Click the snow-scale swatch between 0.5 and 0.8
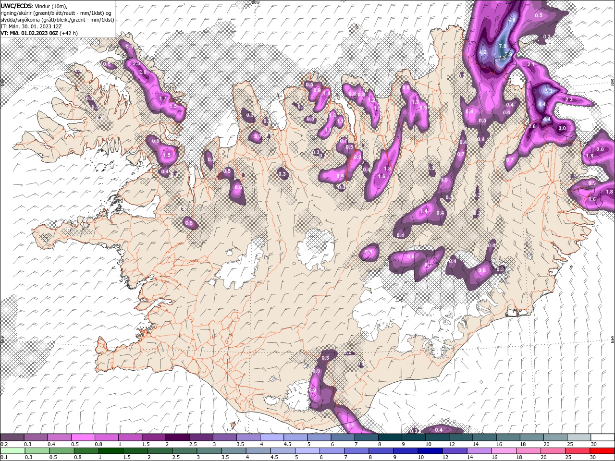 pyautogui.click(x=83, y=437)
